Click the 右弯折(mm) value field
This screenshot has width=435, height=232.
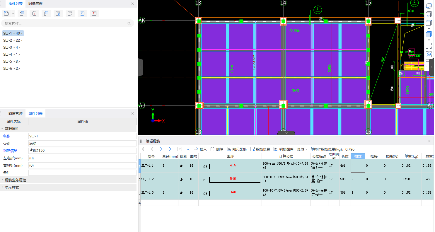82,166
